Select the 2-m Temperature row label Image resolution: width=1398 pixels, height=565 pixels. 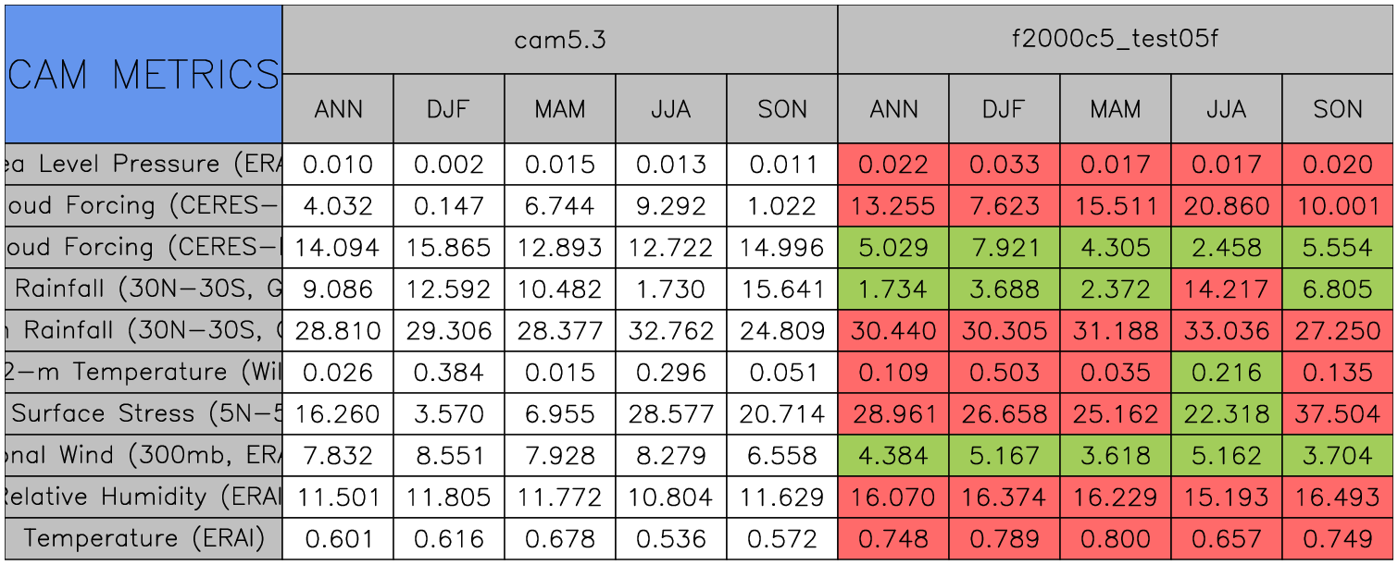tap(144, 373)
